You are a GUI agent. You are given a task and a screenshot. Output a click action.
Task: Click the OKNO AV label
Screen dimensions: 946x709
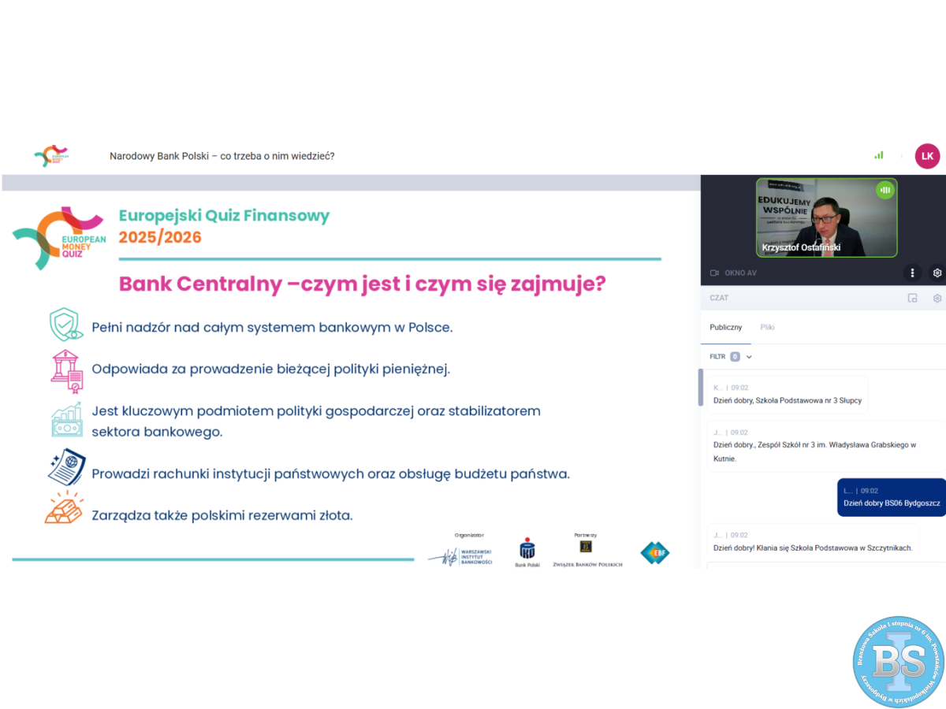click(x=740, y=273)
